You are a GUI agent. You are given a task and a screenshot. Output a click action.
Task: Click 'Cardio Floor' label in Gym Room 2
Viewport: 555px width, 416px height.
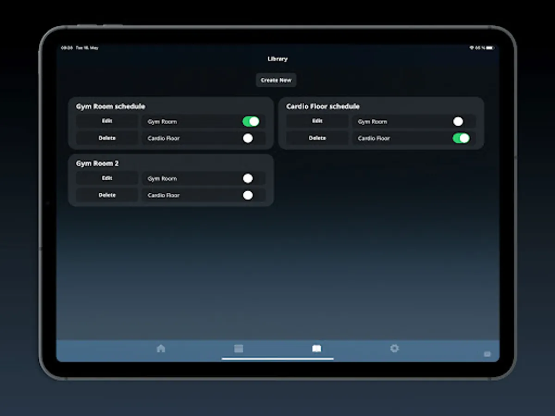(164, 196)
